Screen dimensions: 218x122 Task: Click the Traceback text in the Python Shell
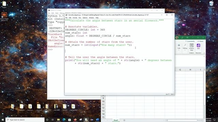click(x=55, y=34)
